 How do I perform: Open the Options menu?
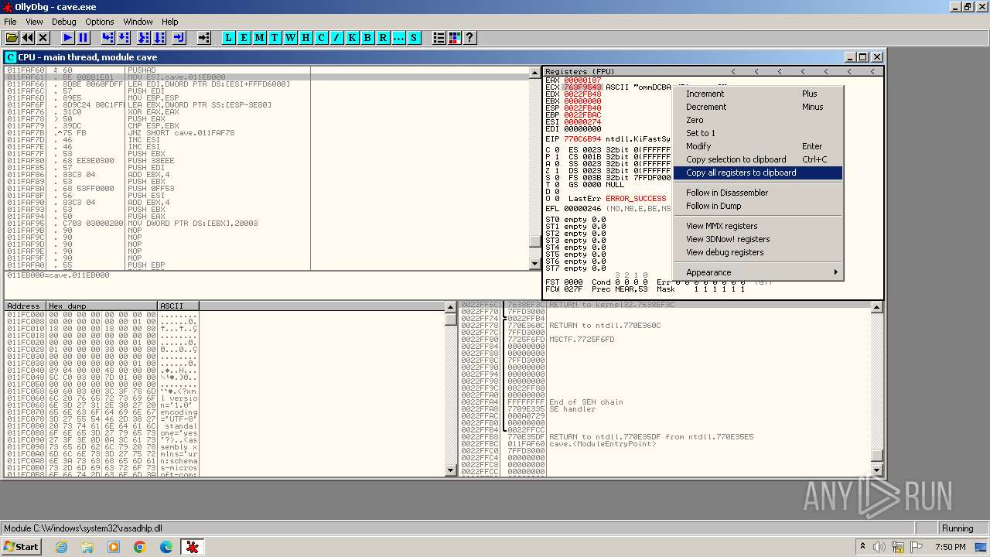click(100, 22)
